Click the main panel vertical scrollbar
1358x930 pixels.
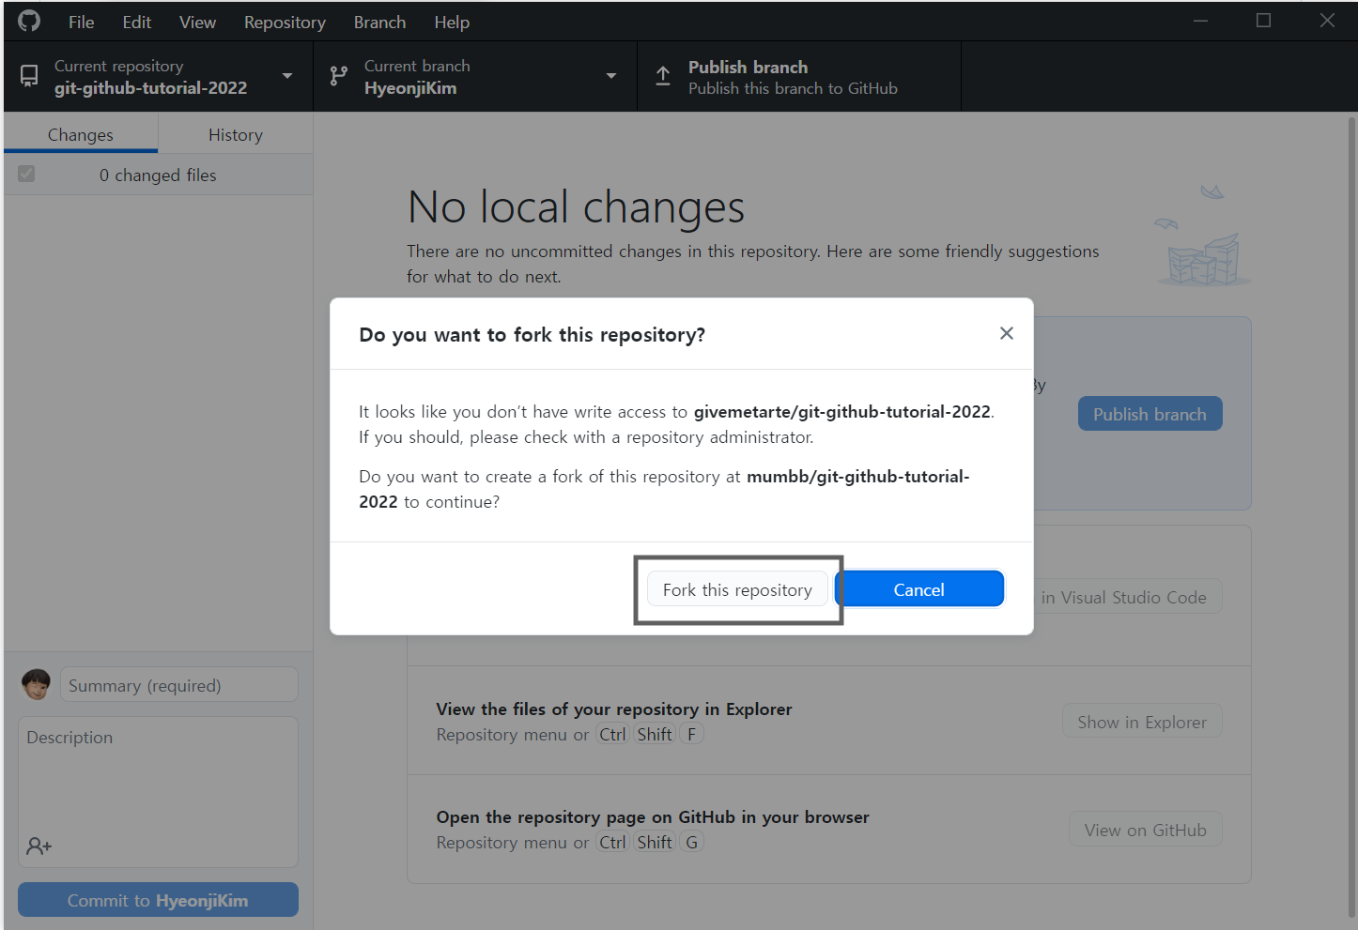click(1351, 516)
